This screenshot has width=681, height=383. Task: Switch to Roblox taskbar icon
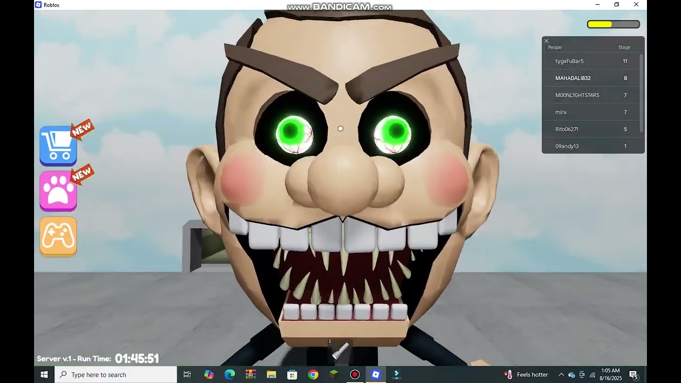[x=376, y=374]
